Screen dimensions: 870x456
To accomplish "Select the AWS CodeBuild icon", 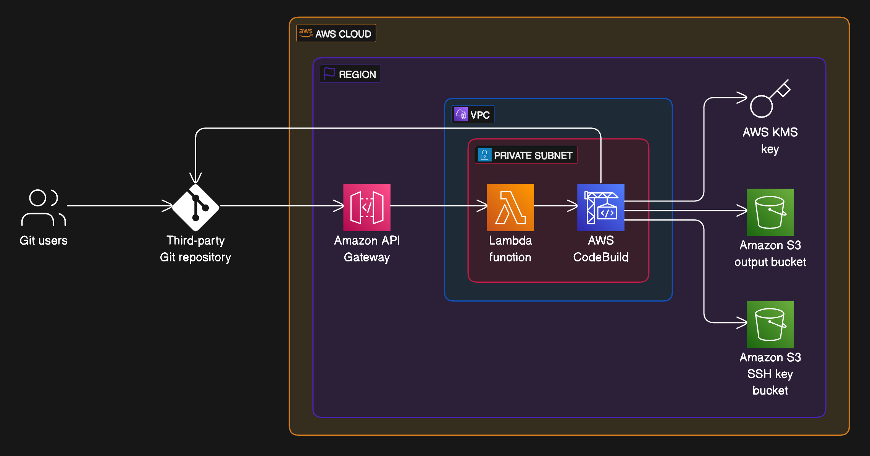I will tap(600, 208).
